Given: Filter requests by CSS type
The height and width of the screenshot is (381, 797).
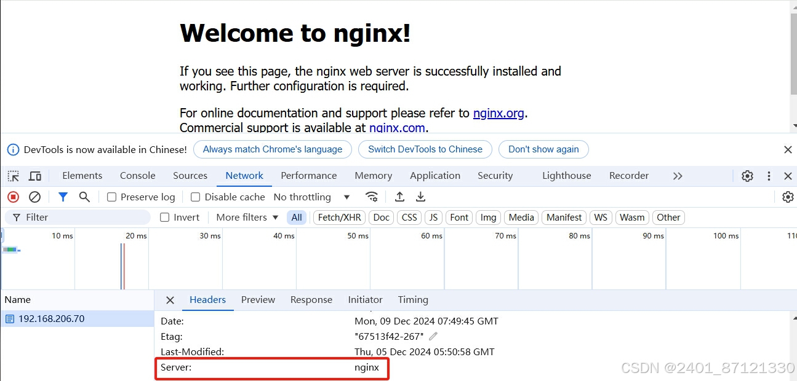Looking at the screenshot, I should point(409,218).
